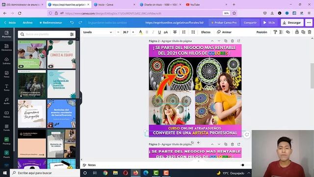The height and width of the screenshot is (177, 314).
Task: Decrease font size with minus button
Action: (118, 32)
